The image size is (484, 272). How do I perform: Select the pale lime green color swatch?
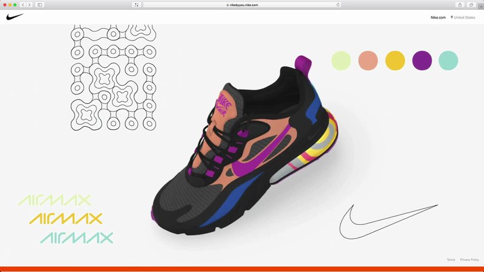(341, 60)
